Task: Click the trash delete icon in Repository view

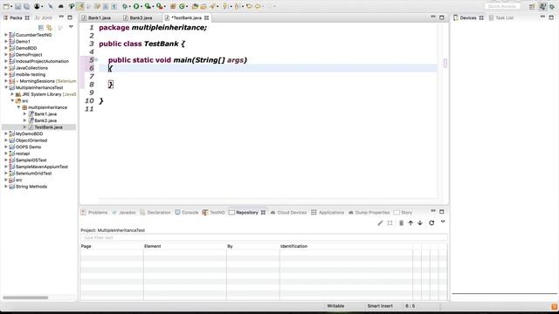Action: pos(401,223)
